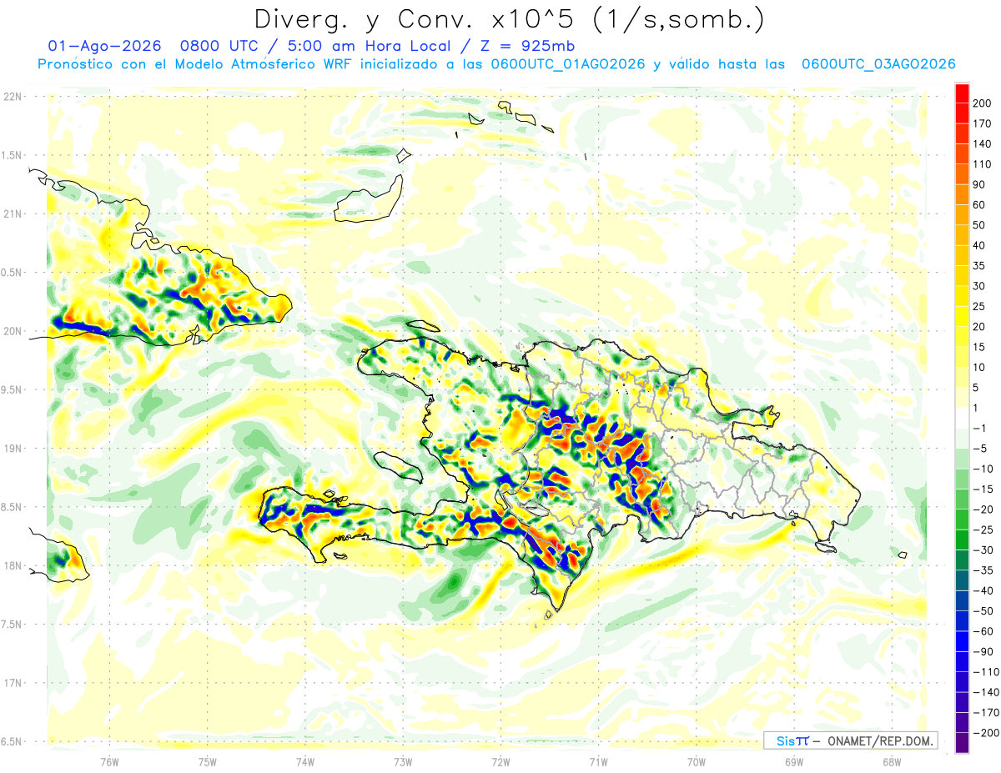1001x773 pixels.
Task: Click the '19N' latitude label
Action: (x=13, y=448)
